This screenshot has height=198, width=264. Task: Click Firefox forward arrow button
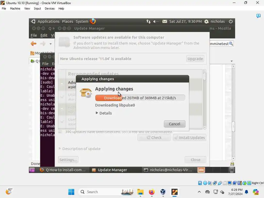pos(43,44)
